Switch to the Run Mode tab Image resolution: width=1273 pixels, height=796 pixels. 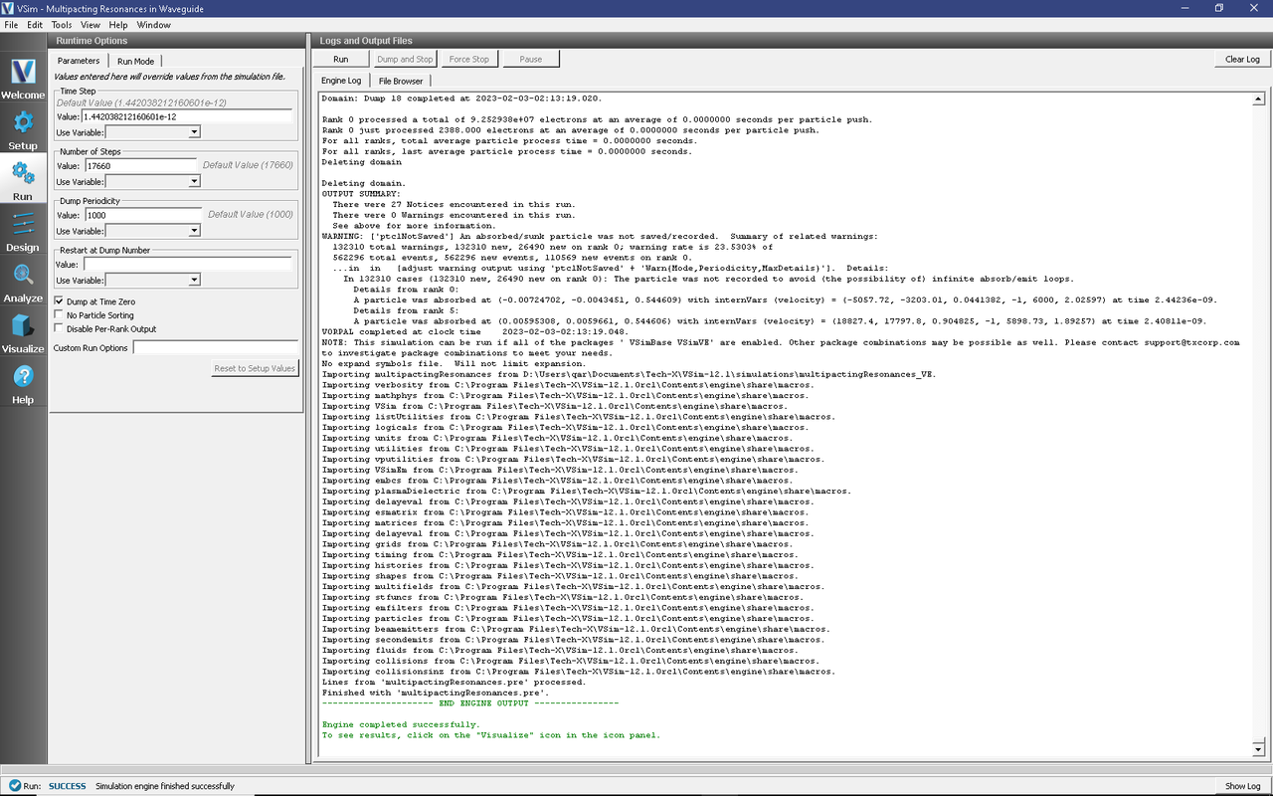point(135,61)
